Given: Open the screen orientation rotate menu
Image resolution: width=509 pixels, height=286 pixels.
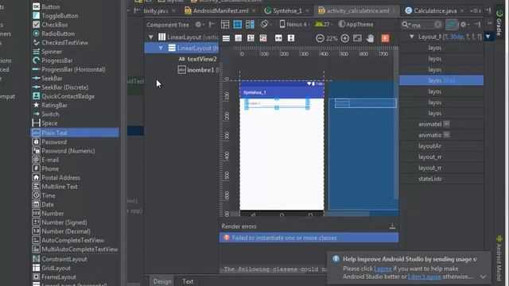Looking at the screenshot, I should point(265,25).
